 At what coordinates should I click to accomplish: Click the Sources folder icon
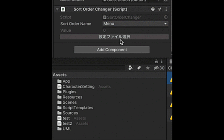pyautogui.click(x=59, y=113)
